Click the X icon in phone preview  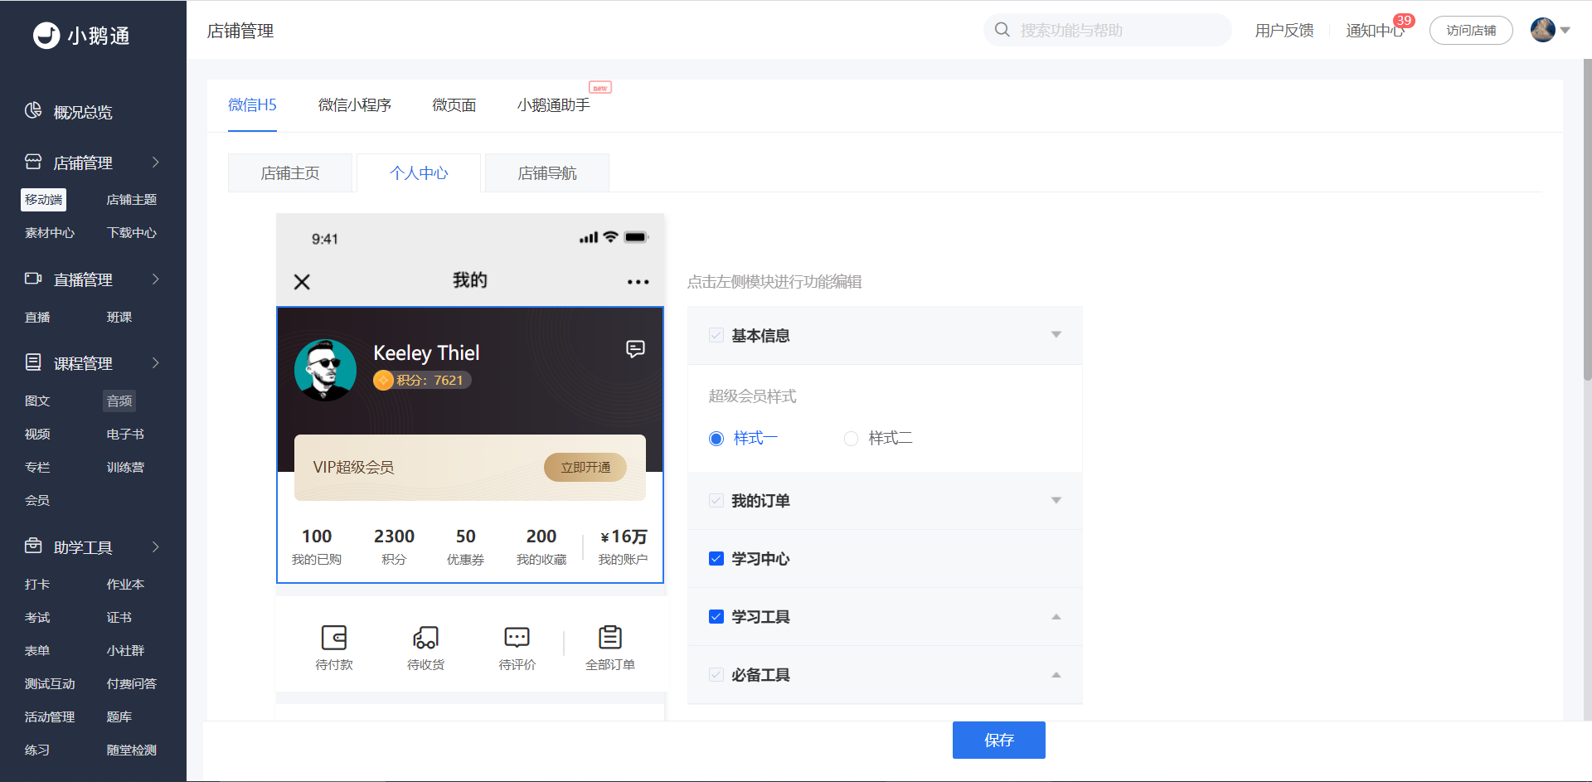point(302,282)
